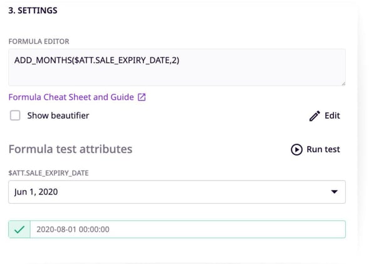The image size is (376, 264).
Task: Open the SALE_EXPIRY_DATE dropdown arrow
Action: 334,192
